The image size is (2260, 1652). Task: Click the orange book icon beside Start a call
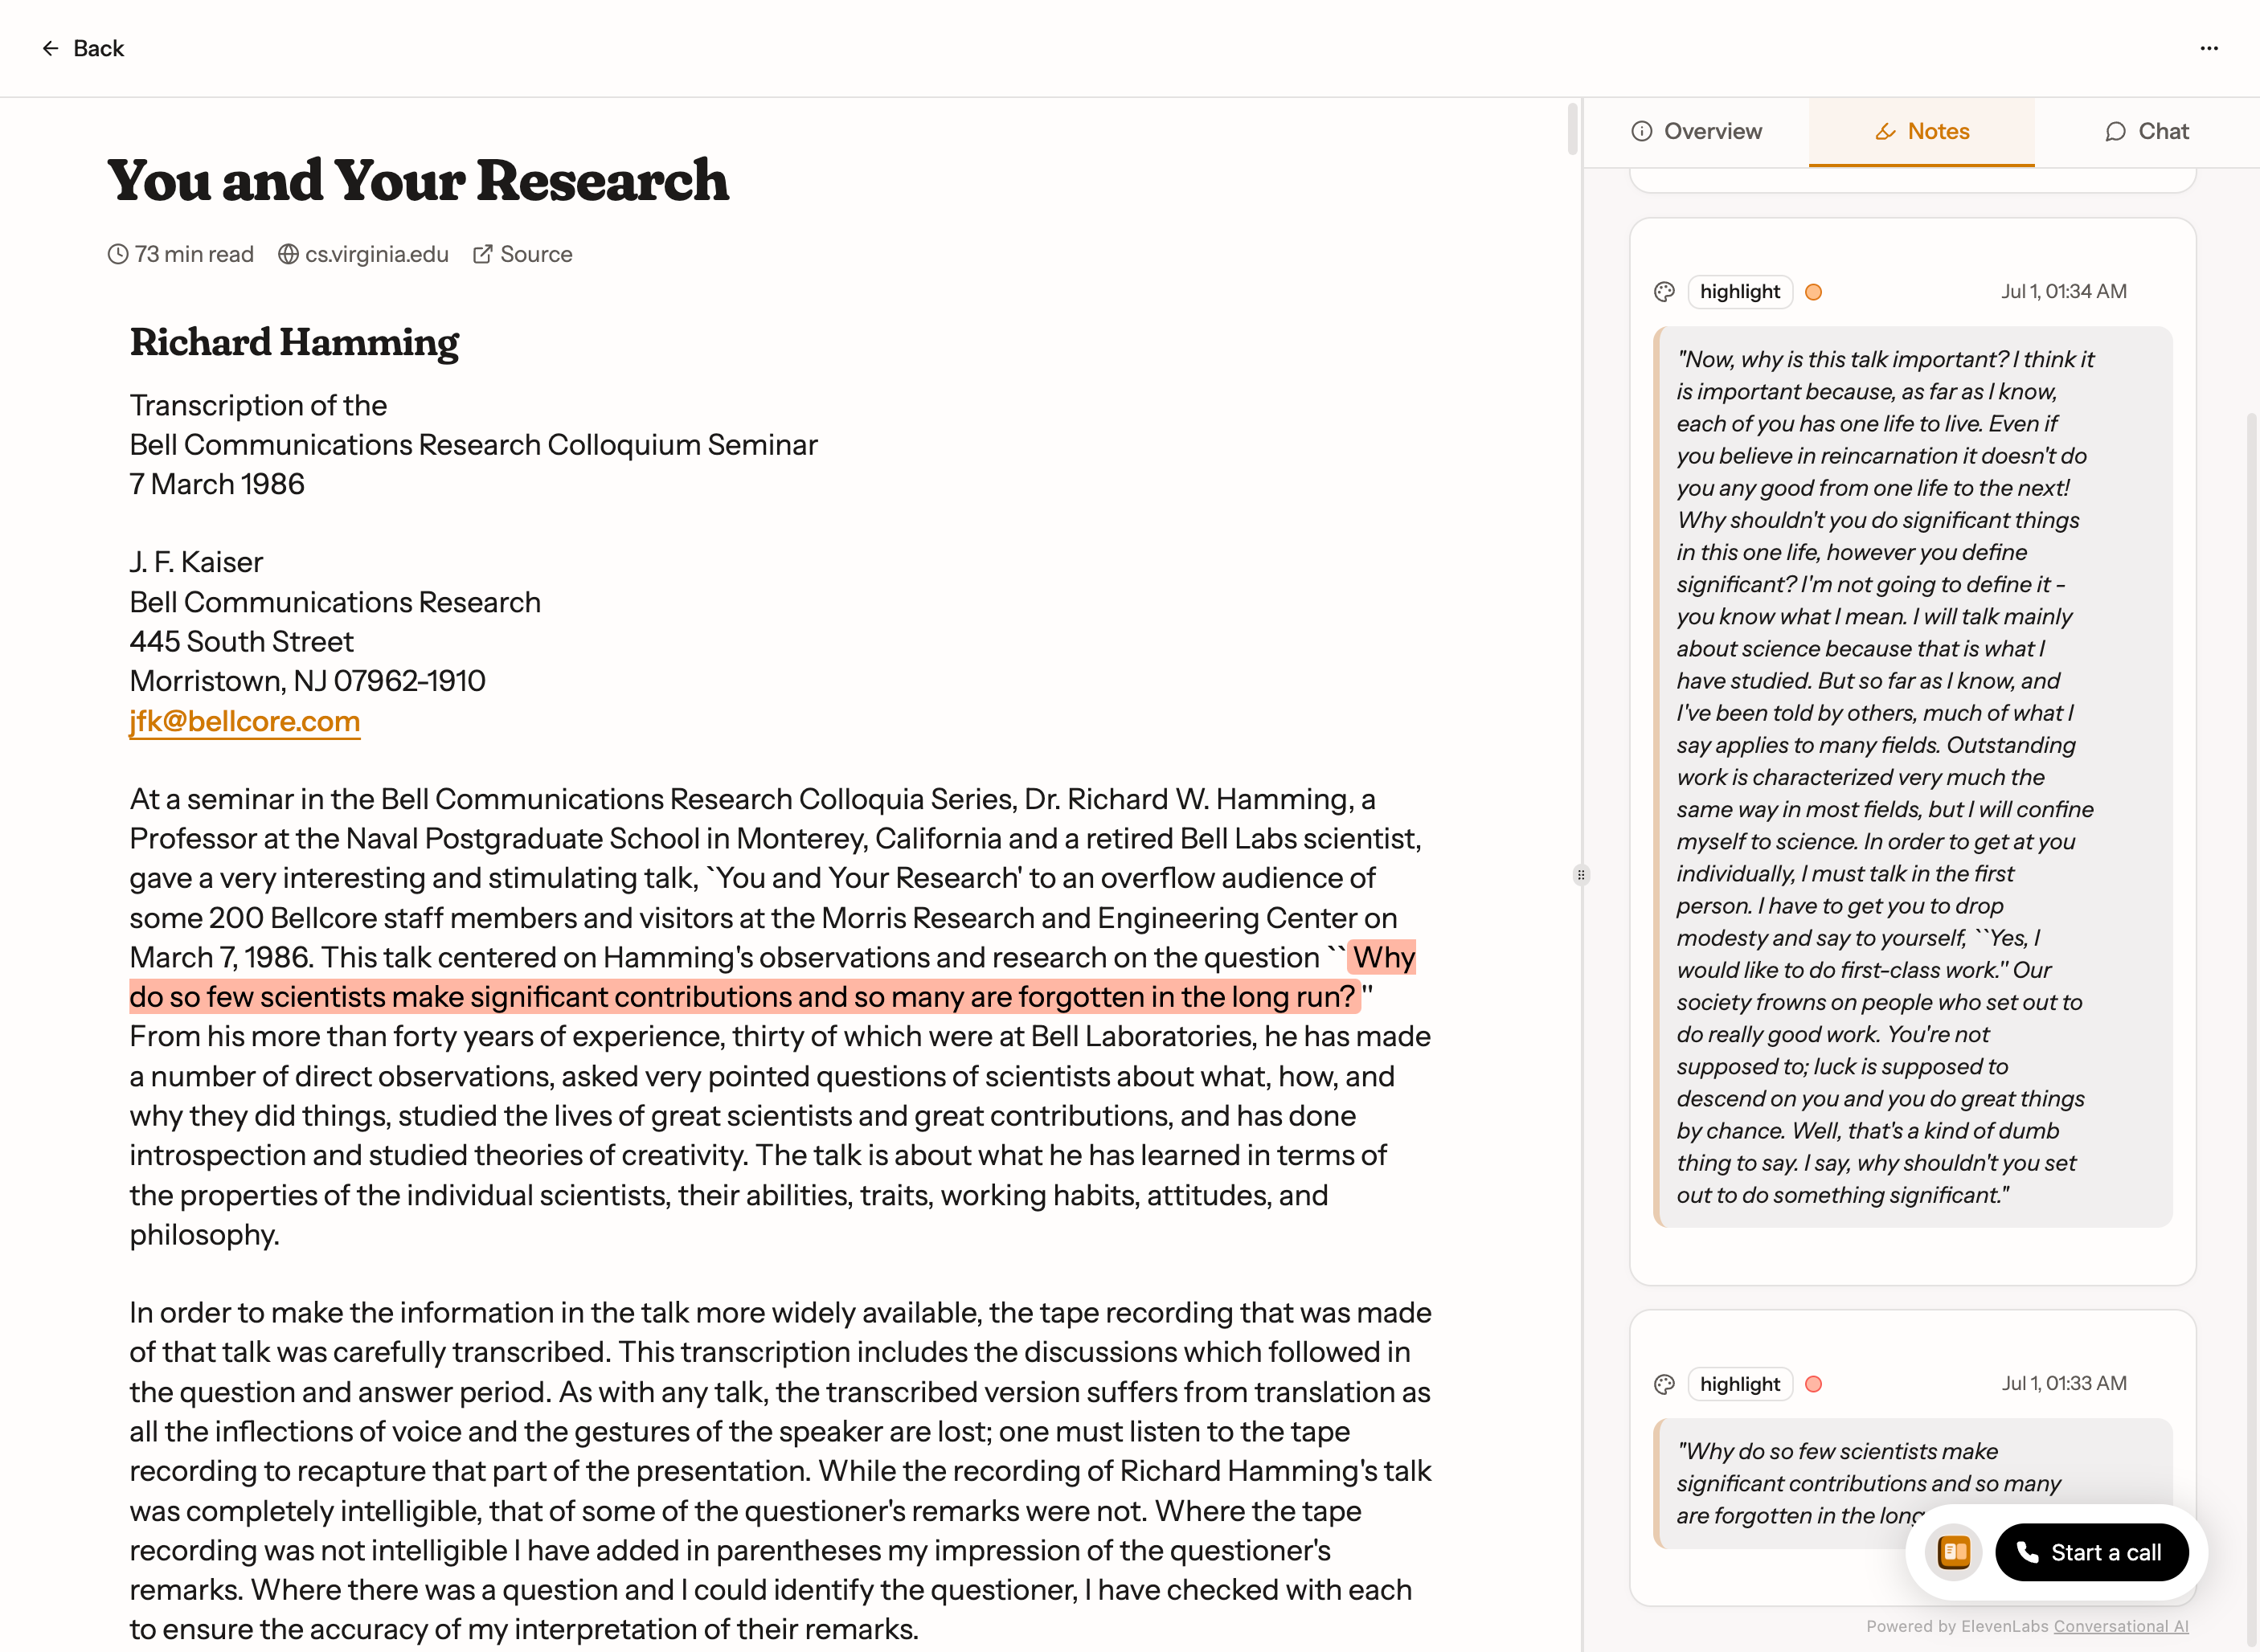(x=1953, y=1552)
